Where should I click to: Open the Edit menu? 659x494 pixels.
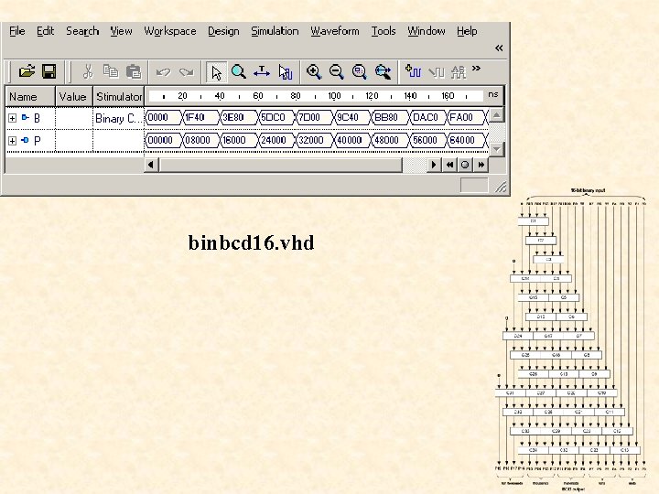click(45, 31)
